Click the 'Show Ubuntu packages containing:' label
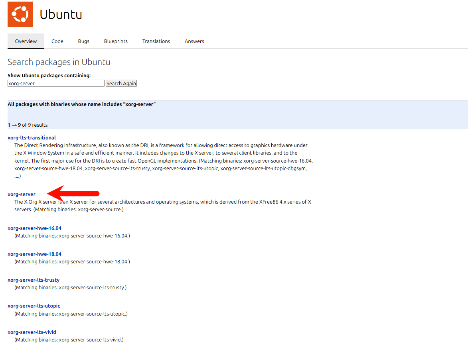The height and width of the screenshot is (355, 468). coord(49,75)
